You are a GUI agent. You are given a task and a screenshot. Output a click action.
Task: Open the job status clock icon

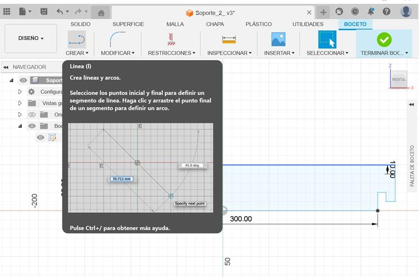coord(355,11)
